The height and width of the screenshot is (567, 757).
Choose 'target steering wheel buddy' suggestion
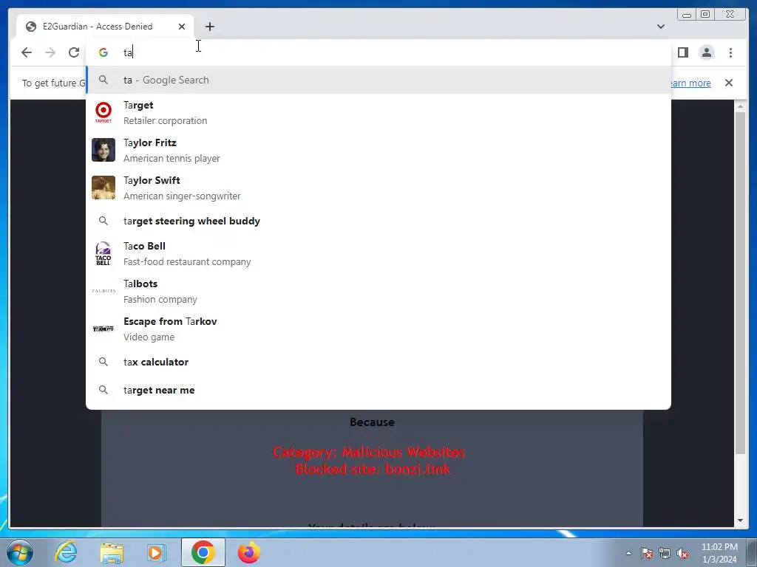(378, 221)
